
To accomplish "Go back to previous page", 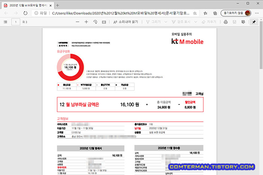I will tap(6, 13).
